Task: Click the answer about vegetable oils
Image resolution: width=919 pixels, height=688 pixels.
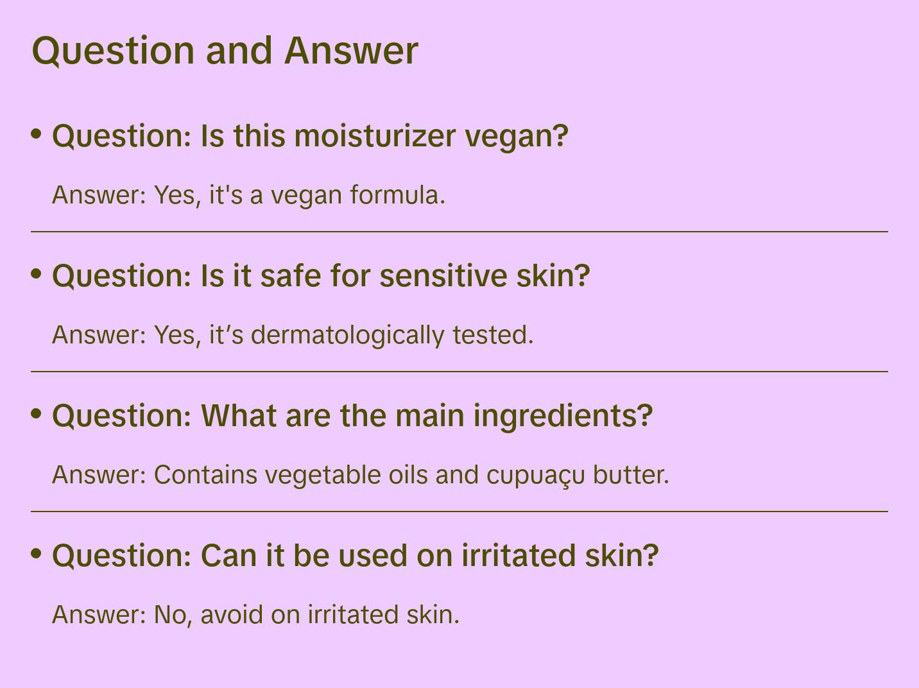Action: pos(360,475)
